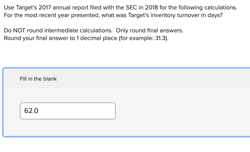Screen dimensions: 250x152
Task: Click the empty card area right of the answer box
Action: coord(179,111)
